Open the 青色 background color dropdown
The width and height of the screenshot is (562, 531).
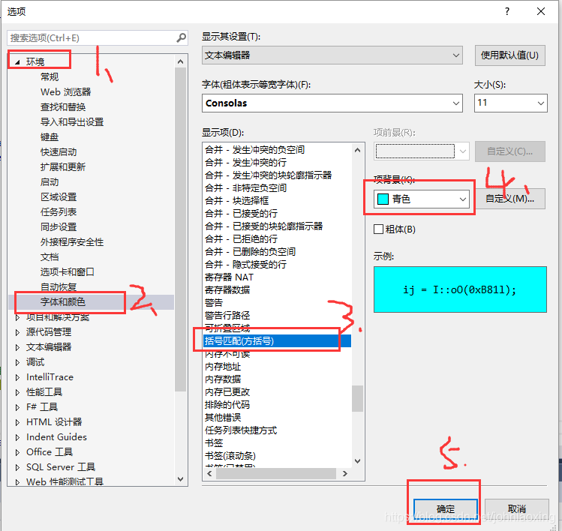[421, 199]
